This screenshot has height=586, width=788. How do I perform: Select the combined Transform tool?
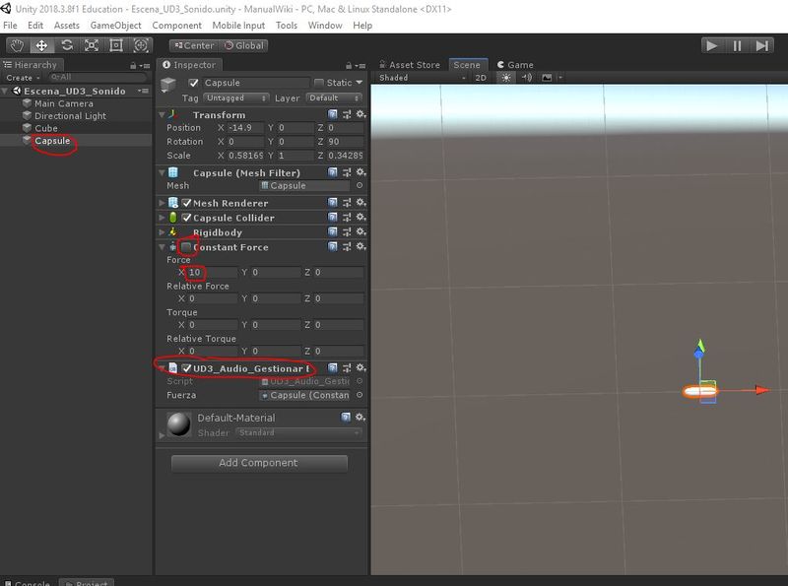141,45
